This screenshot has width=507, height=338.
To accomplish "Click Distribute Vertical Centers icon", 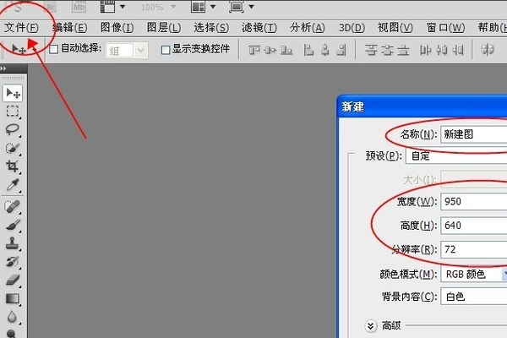I will [x=387, y=50].
